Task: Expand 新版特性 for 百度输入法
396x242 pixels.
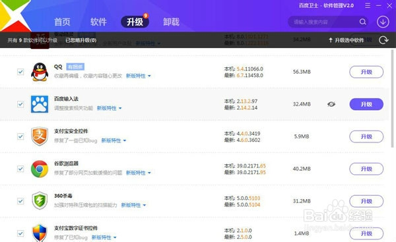Action: point(109,108)
